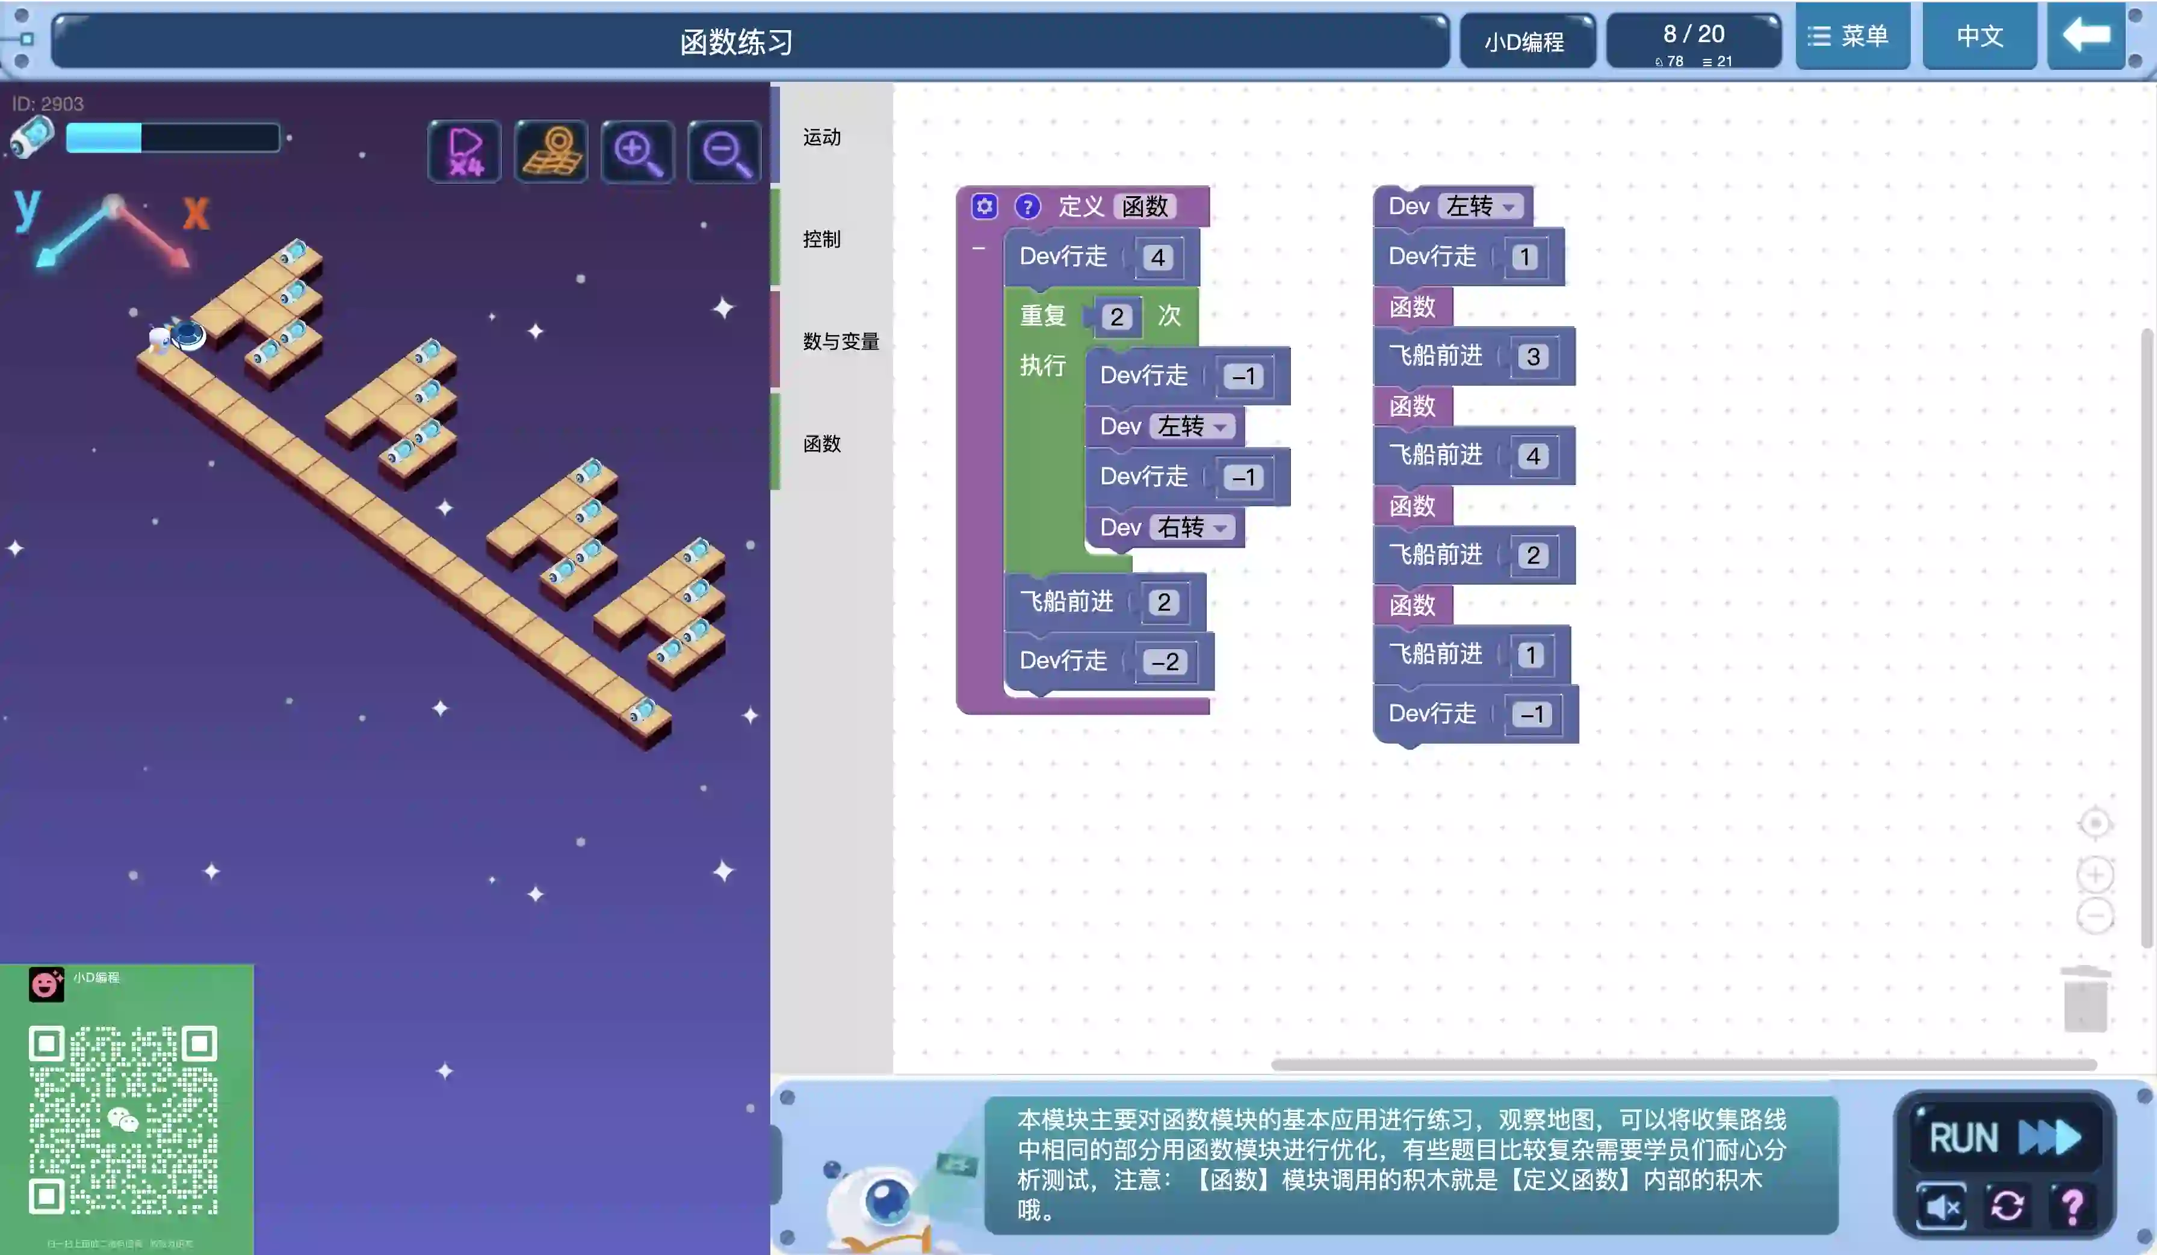This screenshot has width=2157, height=1255.
Task: Toggle the mute sound button
Action: coord(1942,1206)
